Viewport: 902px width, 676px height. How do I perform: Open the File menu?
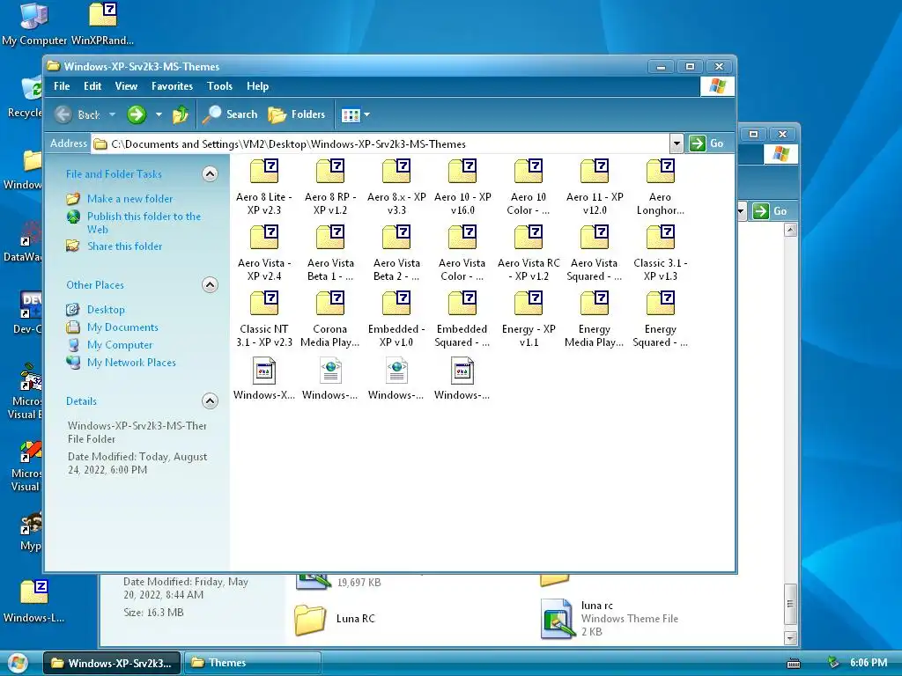[x=62, y=86]
